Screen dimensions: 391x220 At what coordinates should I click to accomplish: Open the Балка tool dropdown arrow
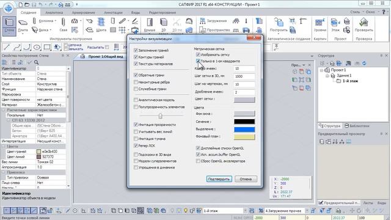coord(51,30)
